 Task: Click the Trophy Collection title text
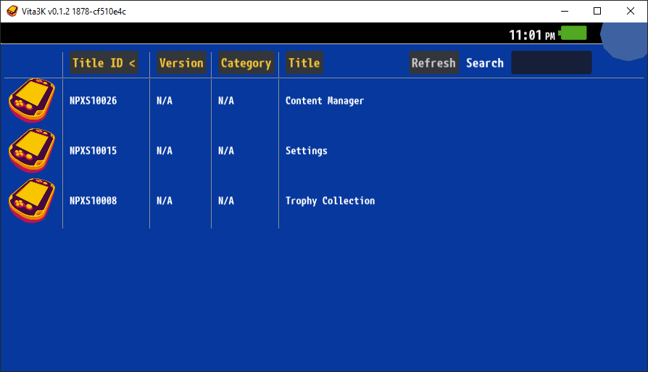point(331,201)
